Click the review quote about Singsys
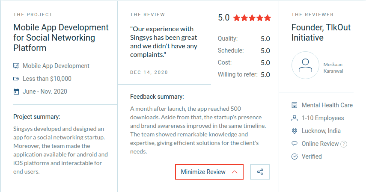366x192 pixels. click(164, 42)
